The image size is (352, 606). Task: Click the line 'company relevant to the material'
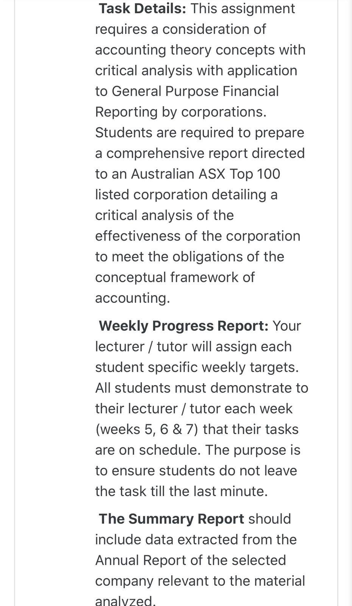[x=200, y=581]
